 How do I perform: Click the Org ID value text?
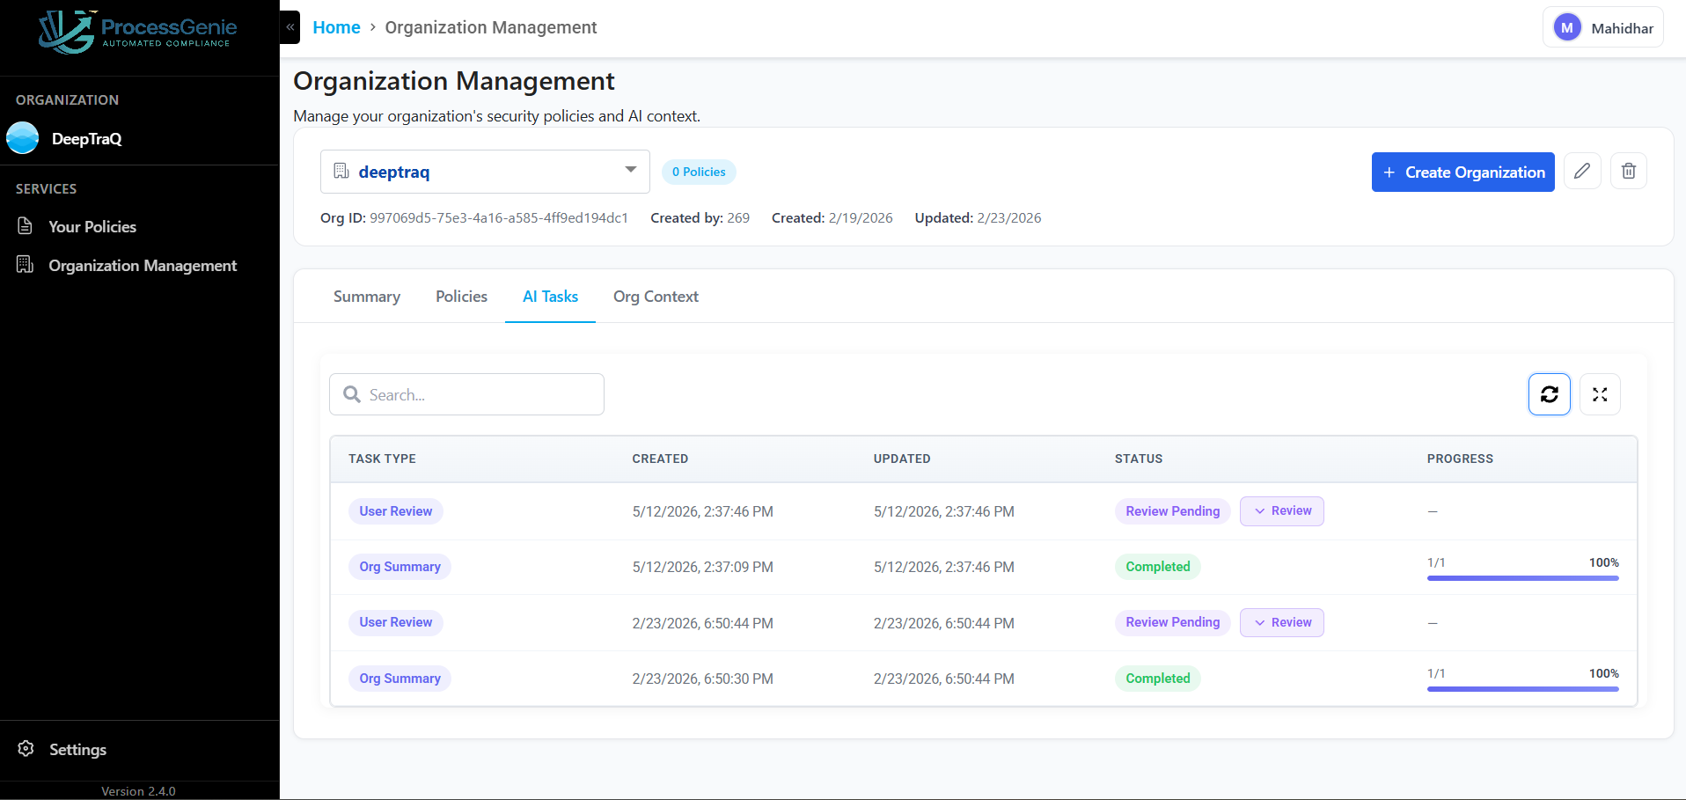click(499, 217)
